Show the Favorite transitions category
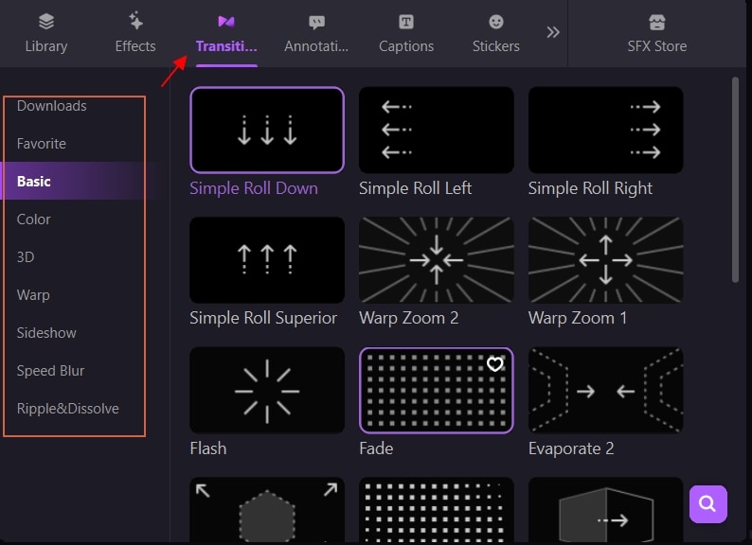This screenshot has width=752, height=545. (x=42, y=144)
